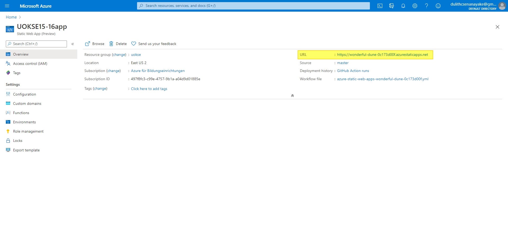The image size is (508, 248).
Task: Click the feedback heart icon
Action: (x=134, y=44)
